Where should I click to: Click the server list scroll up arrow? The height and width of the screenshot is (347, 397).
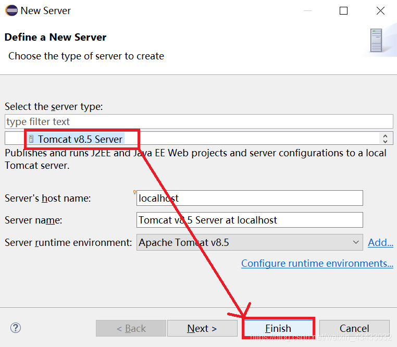(x=385, y=136)
